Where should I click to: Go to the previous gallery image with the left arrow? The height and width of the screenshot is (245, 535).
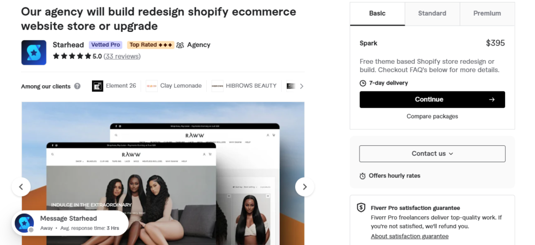click(x=21, y=187)
